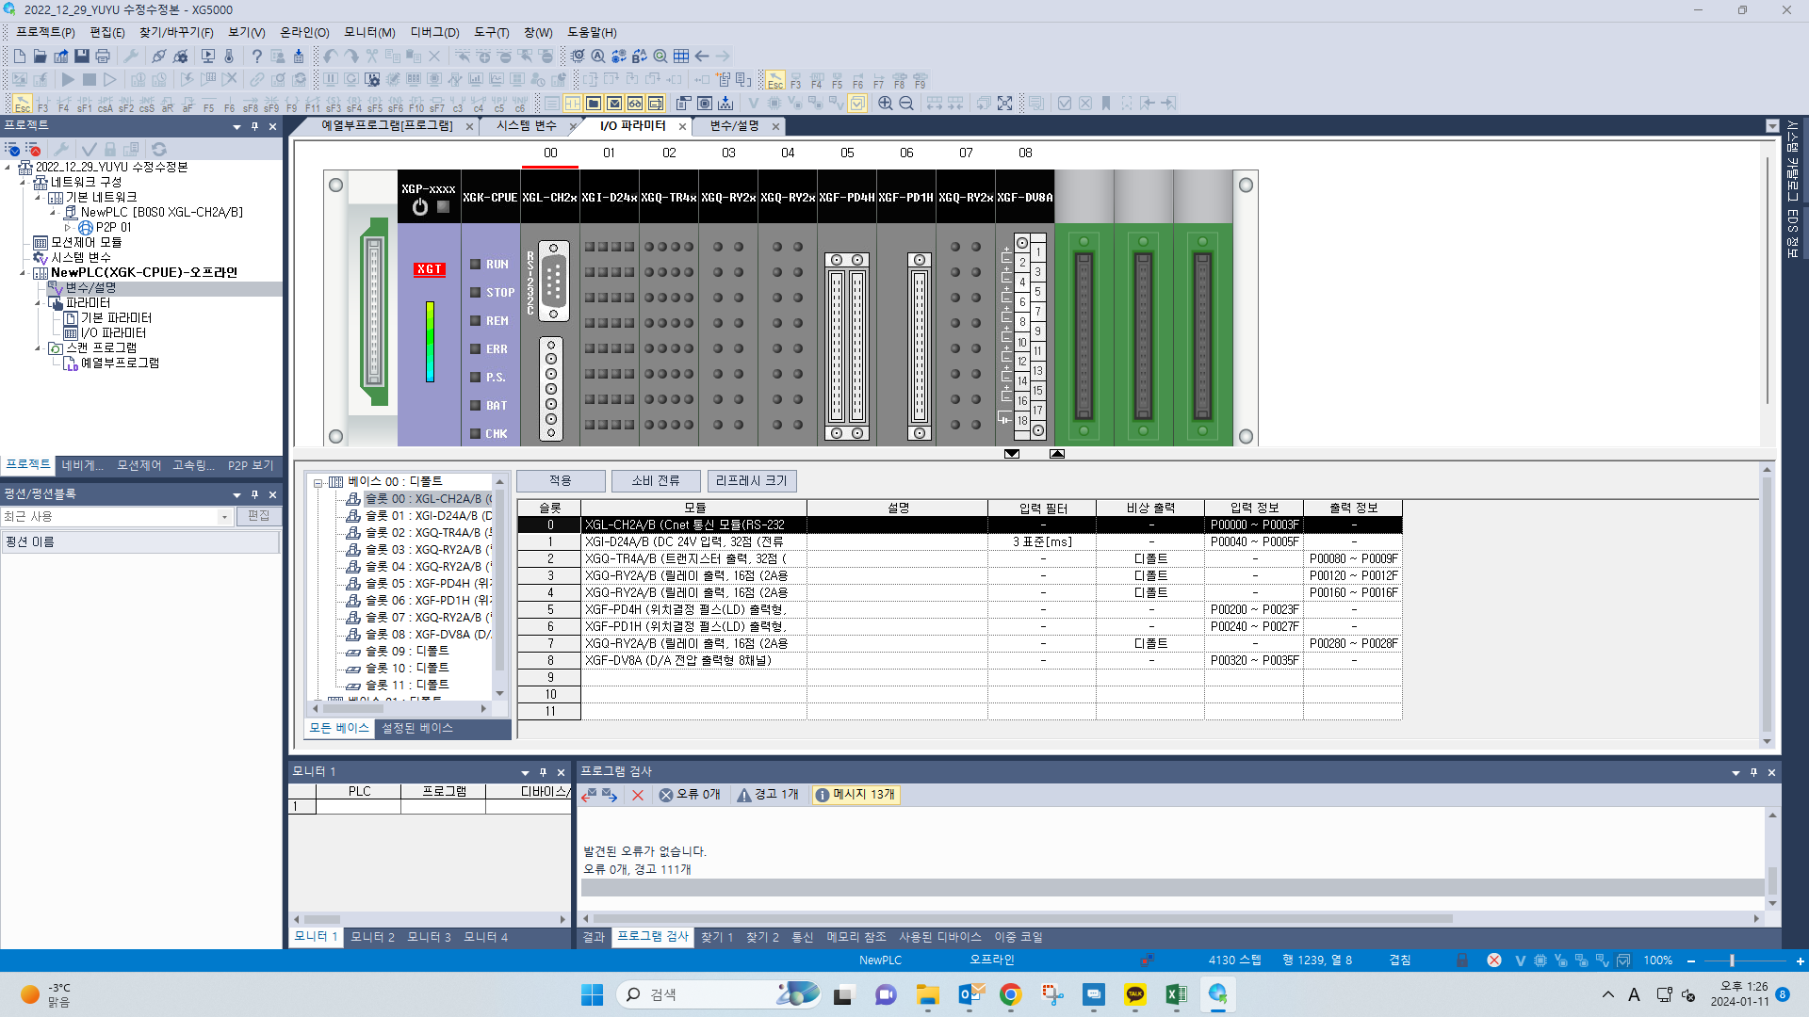This screenshot has height=1017, width=1809.
Task: Click the 소비 전류 button
Action: (656, 481)
